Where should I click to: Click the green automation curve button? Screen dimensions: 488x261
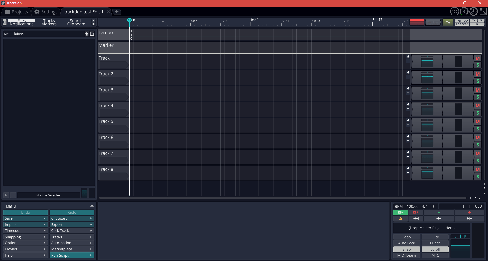click(448, 22)
